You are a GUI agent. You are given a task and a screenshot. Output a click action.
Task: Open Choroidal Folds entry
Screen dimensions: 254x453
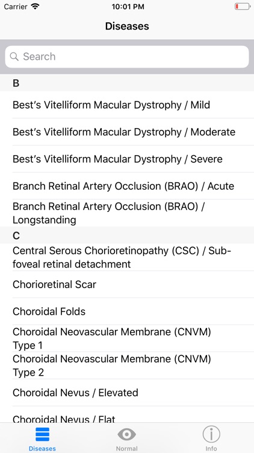[127, 312]
